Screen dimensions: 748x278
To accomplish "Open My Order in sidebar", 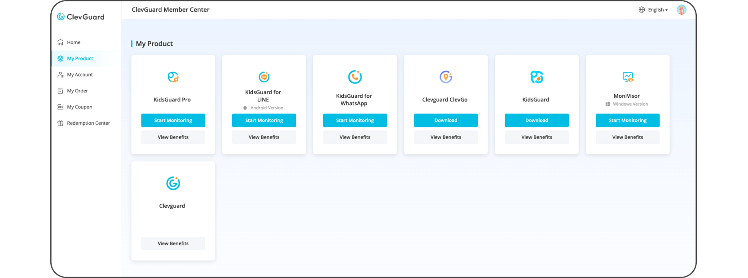I will pyautogui.click(x=77, y=91).
